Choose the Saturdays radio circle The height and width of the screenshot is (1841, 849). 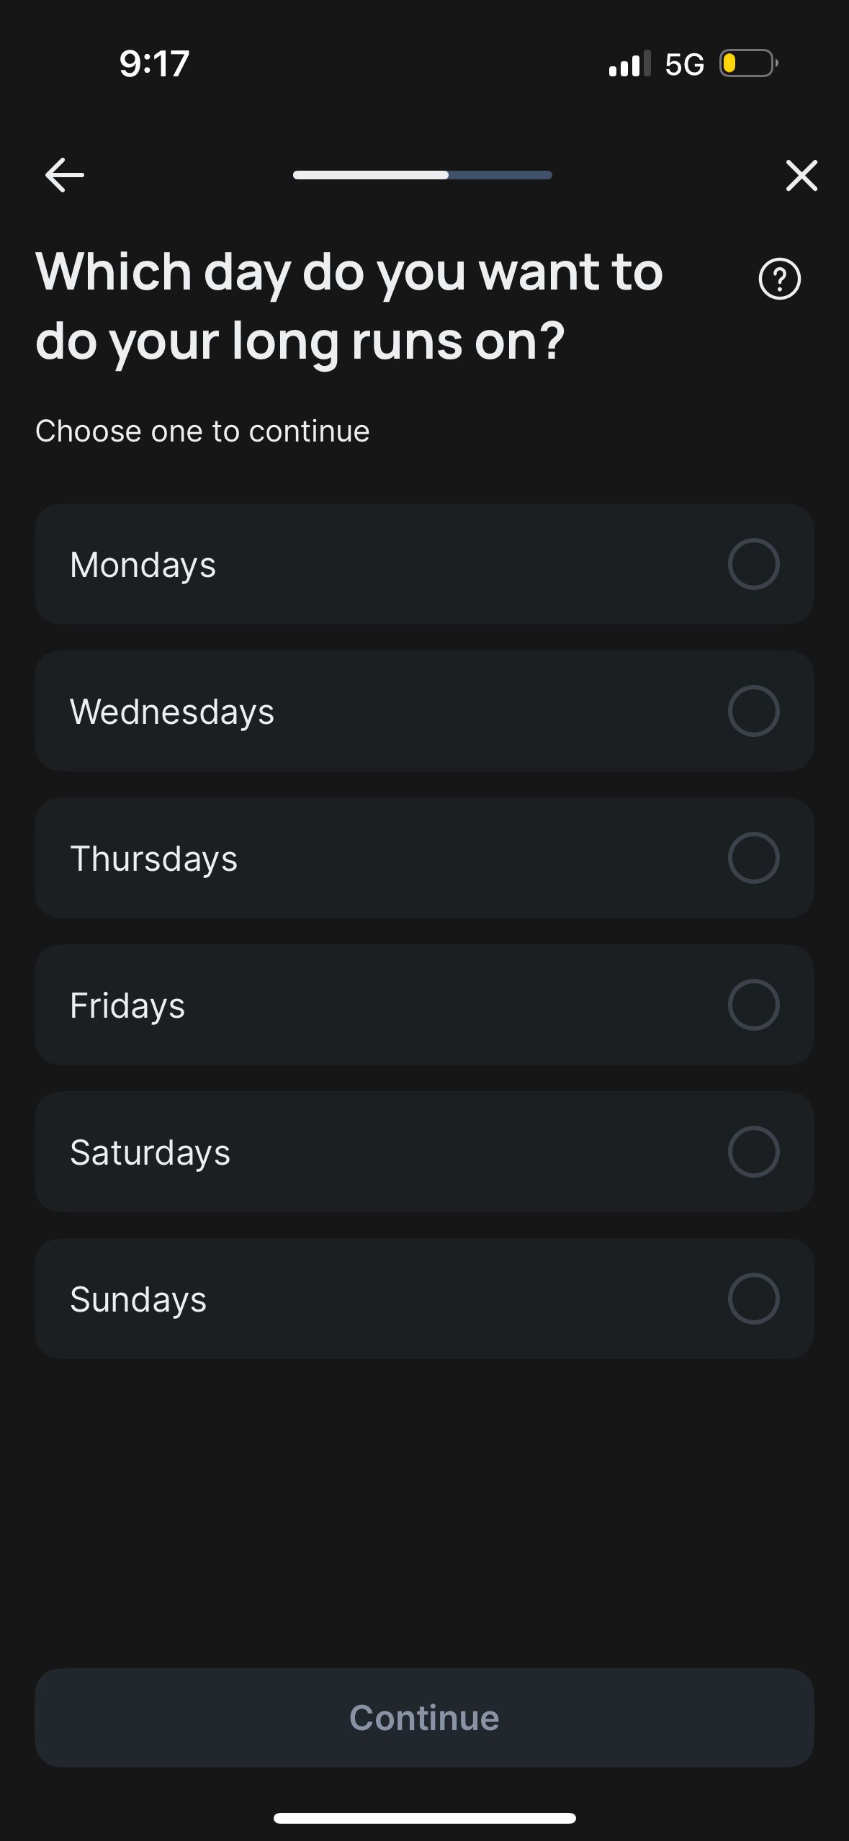coord(753,1152)
